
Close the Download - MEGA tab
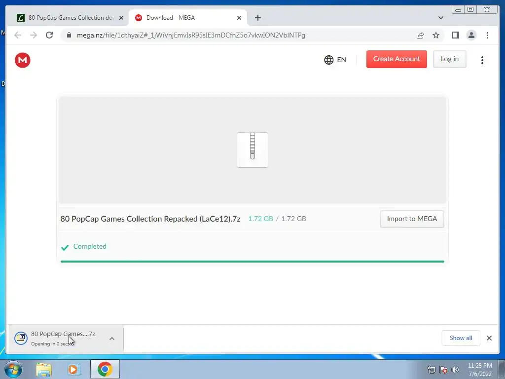click(239, 18)
